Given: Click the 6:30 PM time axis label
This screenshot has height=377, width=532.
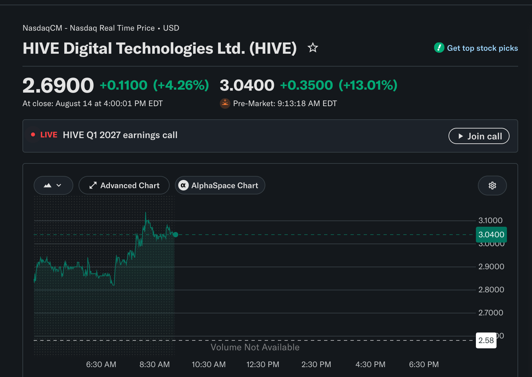Looking at the screenshot, I should [424, 364].
